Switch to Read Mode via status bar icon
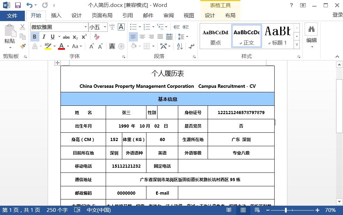Screen dimensions: 343x215 tap(229, 210)
